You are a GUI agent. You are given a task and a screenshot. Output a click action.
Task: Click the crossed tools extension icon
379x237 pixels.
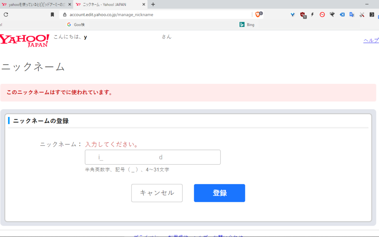(x=362, y=15)
